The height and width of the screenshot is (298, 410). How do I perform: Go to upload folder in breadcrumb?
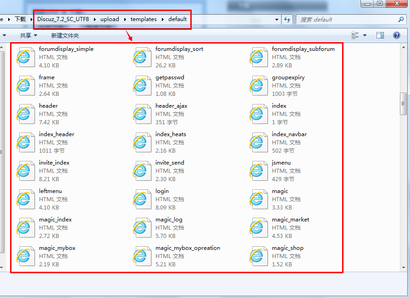click(110, 19)
